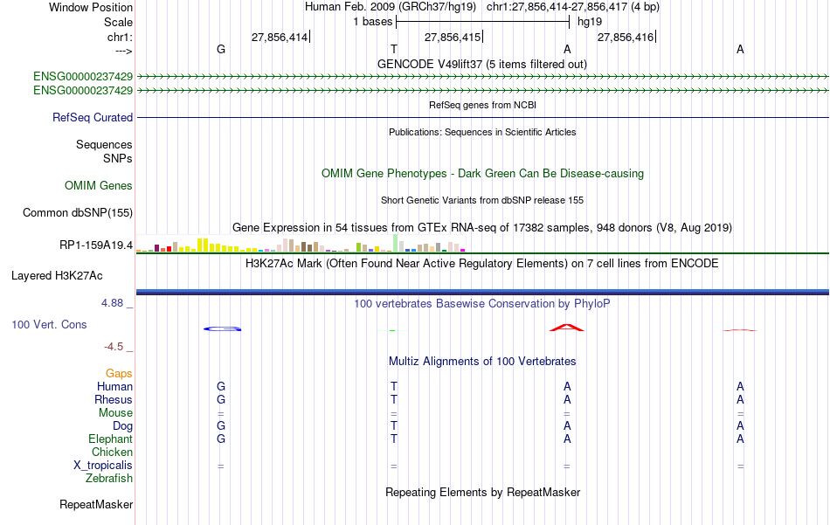Click '100 vertebrates Basewise Conservation by PhyloP' title
The width and height of the screenshot is (830, 525).
(x=482, y=304)
